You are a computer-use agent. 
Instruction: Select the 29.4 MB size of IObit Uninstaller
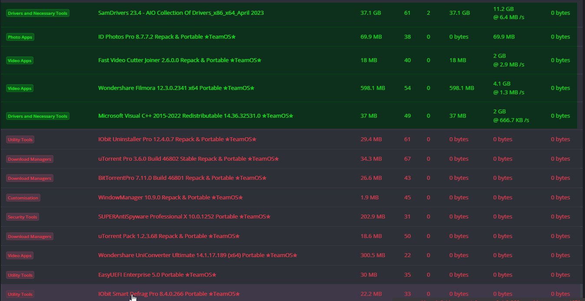pyautogui.click(x=371, y=139)
